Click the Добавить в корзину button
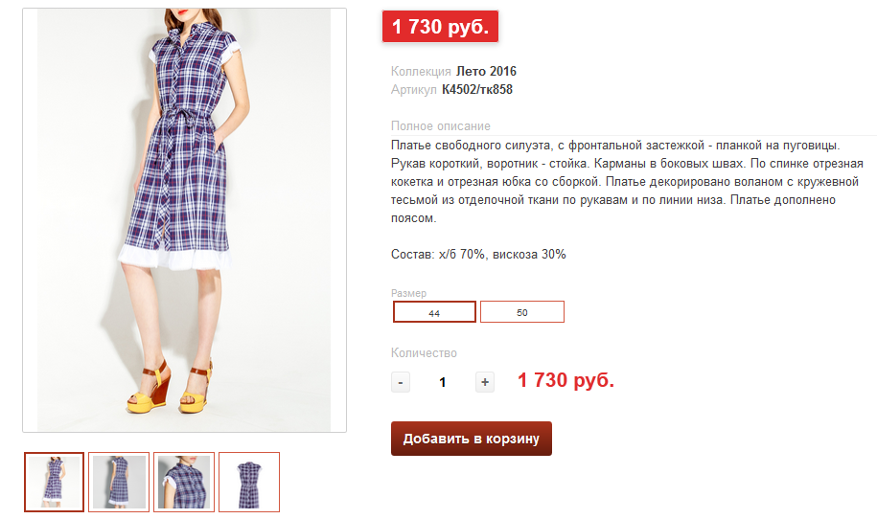The image size is (877, 519). coord(472,439)
